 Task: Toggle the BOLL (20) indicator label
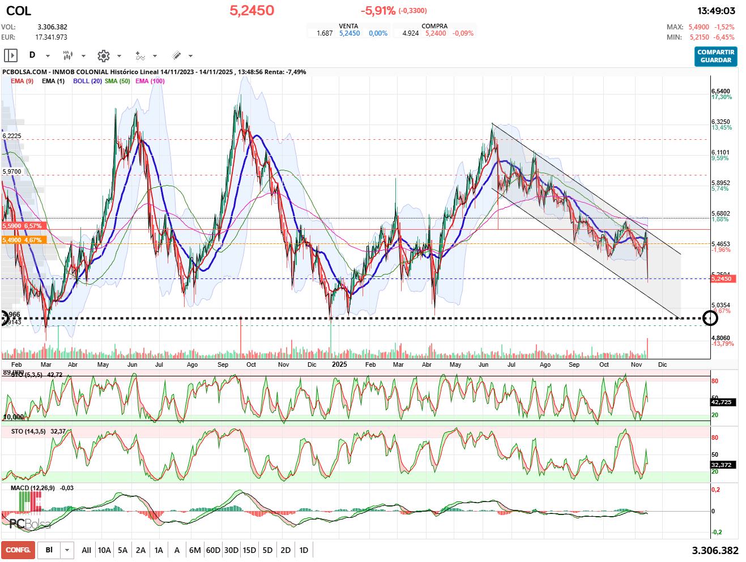87,81
